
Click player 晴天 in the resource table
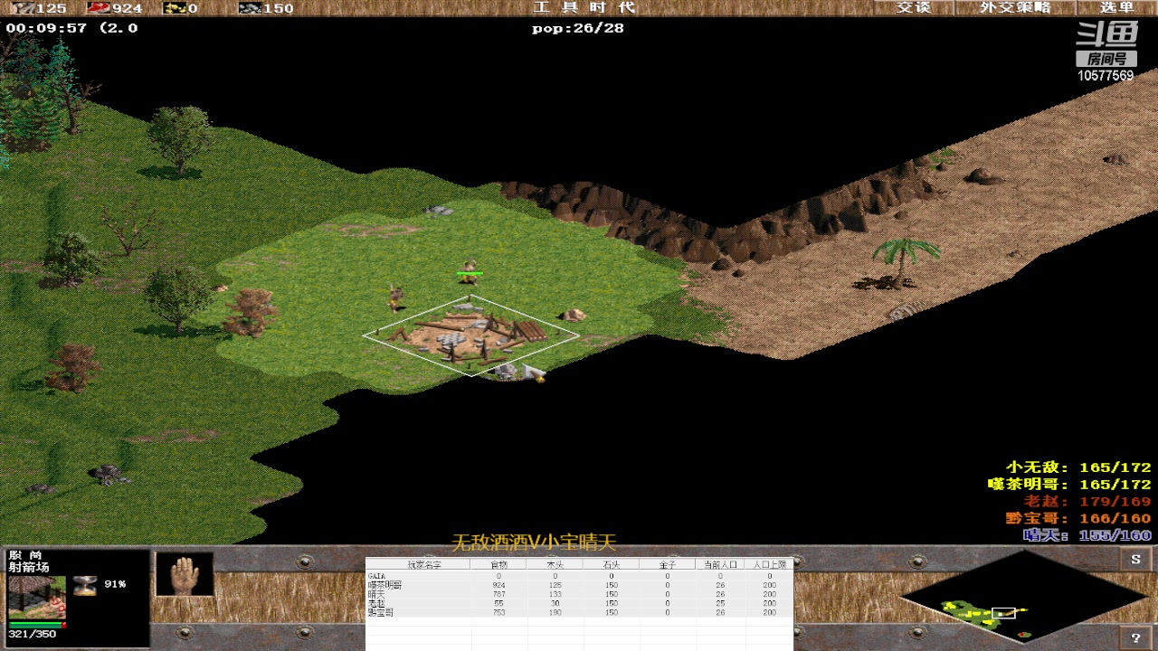pos(376,594)
